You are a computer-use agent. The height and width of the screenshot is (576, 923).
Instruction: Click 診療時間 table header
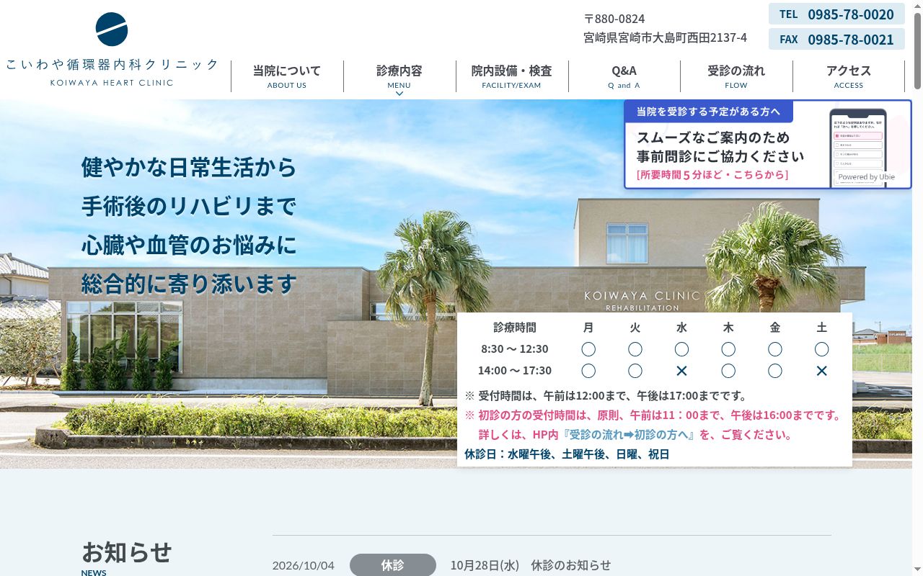click(515, 328)
